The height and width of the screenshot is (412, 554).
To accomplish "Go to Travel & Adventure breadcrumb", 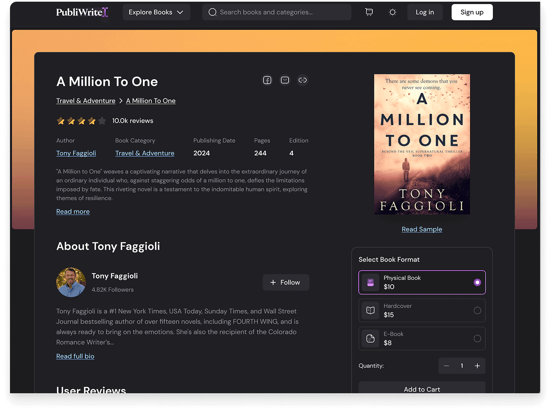I will [x=86, y=101].
